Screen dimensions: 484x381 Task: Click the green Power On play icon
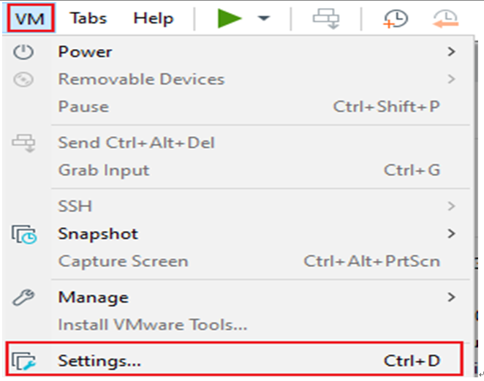(230, 18)
